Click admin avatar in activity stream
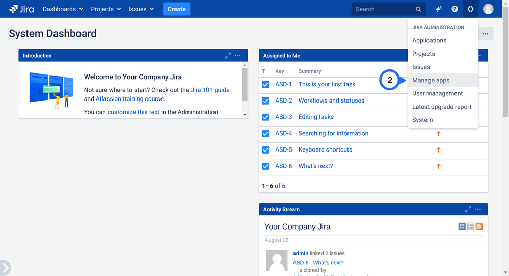The image size is (509, 276). tap(277, 261)
